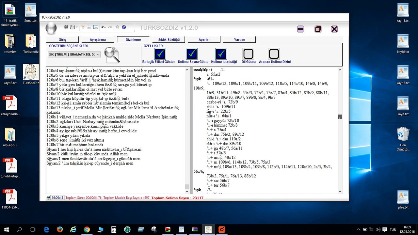The height and width of the screenshot is (235, 418).
Task: Maximize the TÜRKSÖZDİZ window
Action: click(x=318, y=29)
